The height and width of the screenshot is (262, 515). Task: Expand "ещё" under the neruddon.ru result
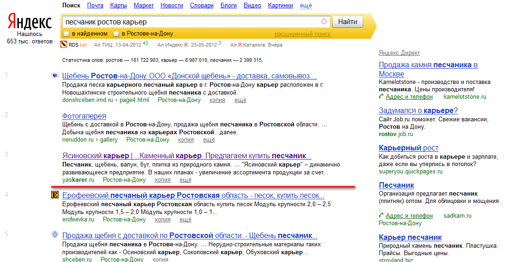(x=209, y=140)
